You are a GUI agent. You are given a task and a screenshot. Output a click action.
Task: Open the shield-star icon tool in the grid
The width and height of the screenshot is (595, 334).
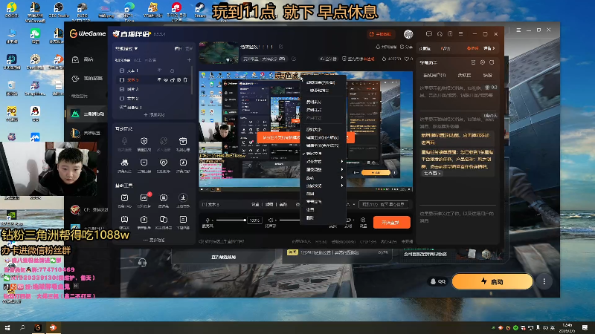click(144, 141)
